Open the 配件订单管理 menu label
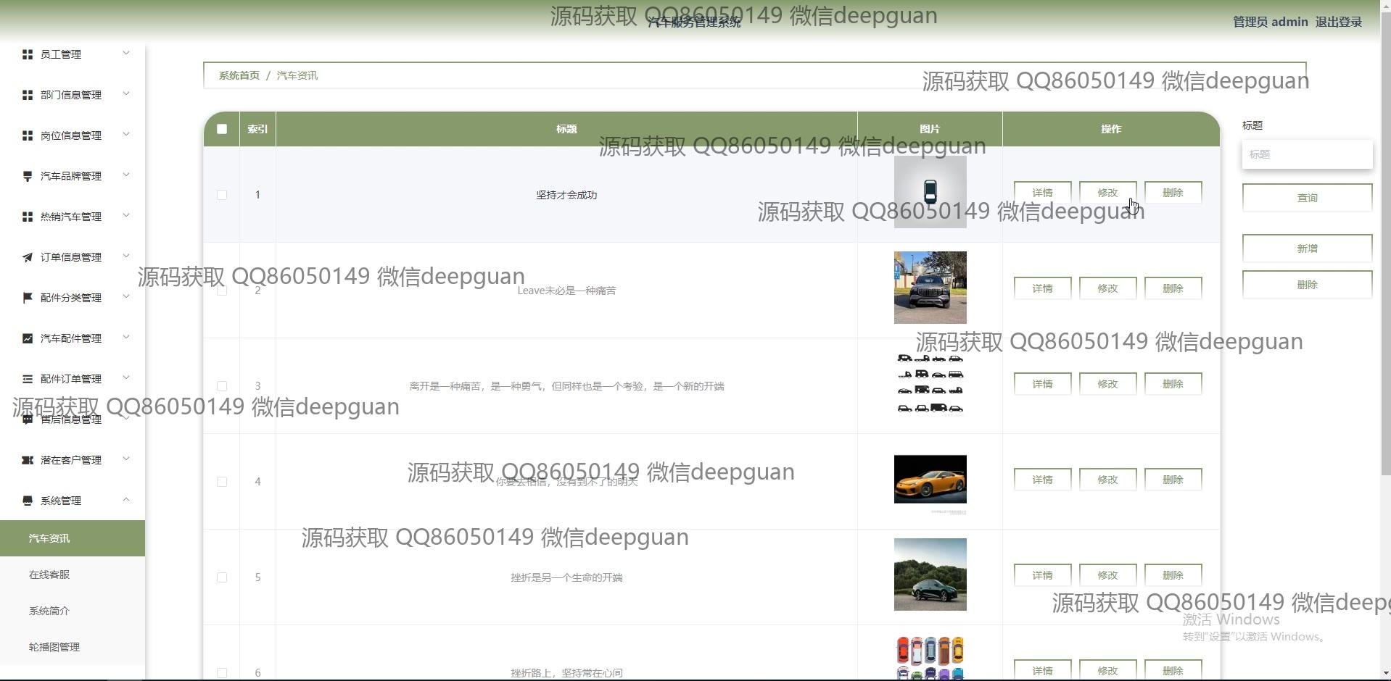 coord(71,379)
